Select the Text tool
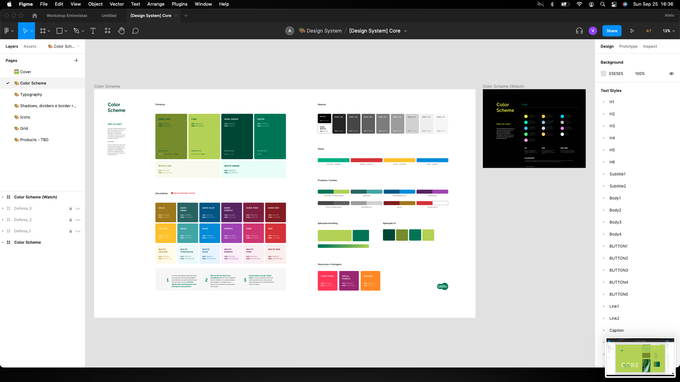This screenshot has height=382, width=680. click(93, 31)
